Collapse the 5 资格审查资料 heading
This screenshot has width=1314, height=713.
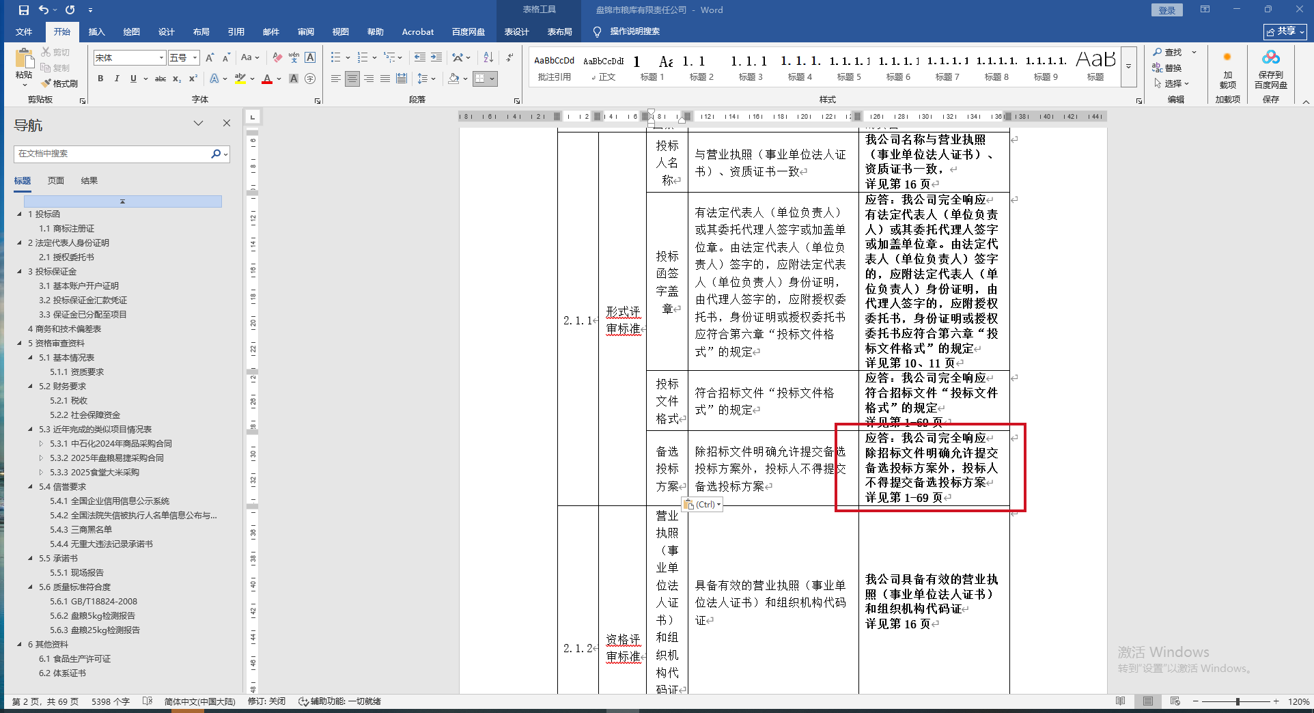20,344
